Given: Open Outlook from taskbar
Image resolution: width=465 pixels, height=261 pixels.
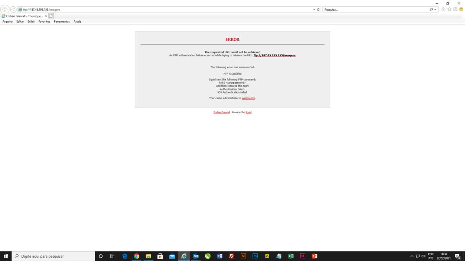Looking at the screenshot, I should [196, 256].
